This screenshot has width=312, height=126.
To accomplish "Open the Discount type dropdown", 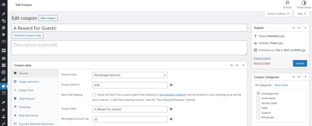I will (x=130, y=75).
